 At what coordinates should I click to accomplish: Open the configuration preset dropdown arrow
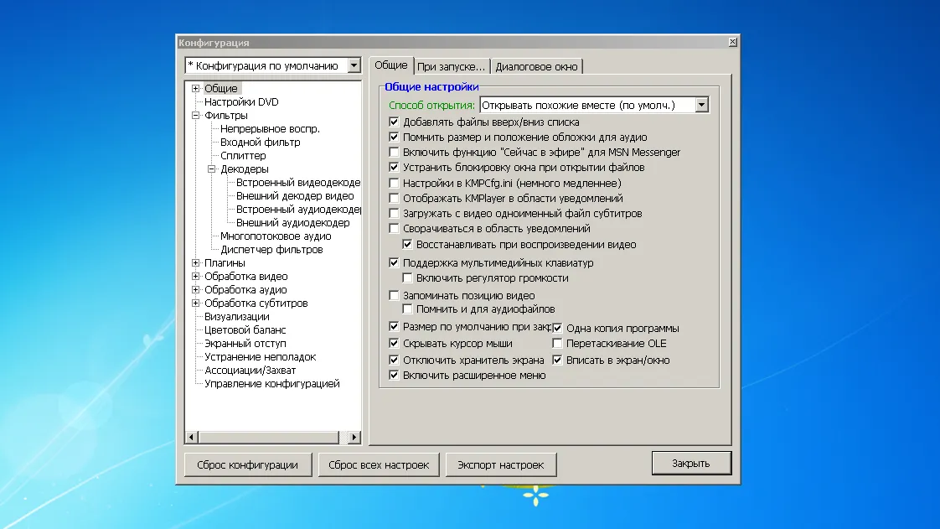click(354, 65)
